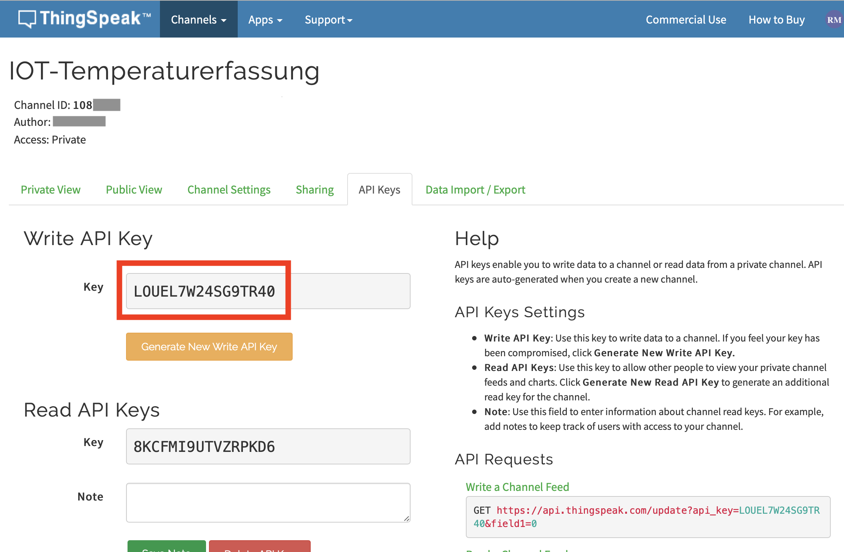Open the Data Import / Export tab
Viewport: 844px width, 552px height.
point(475,190)
